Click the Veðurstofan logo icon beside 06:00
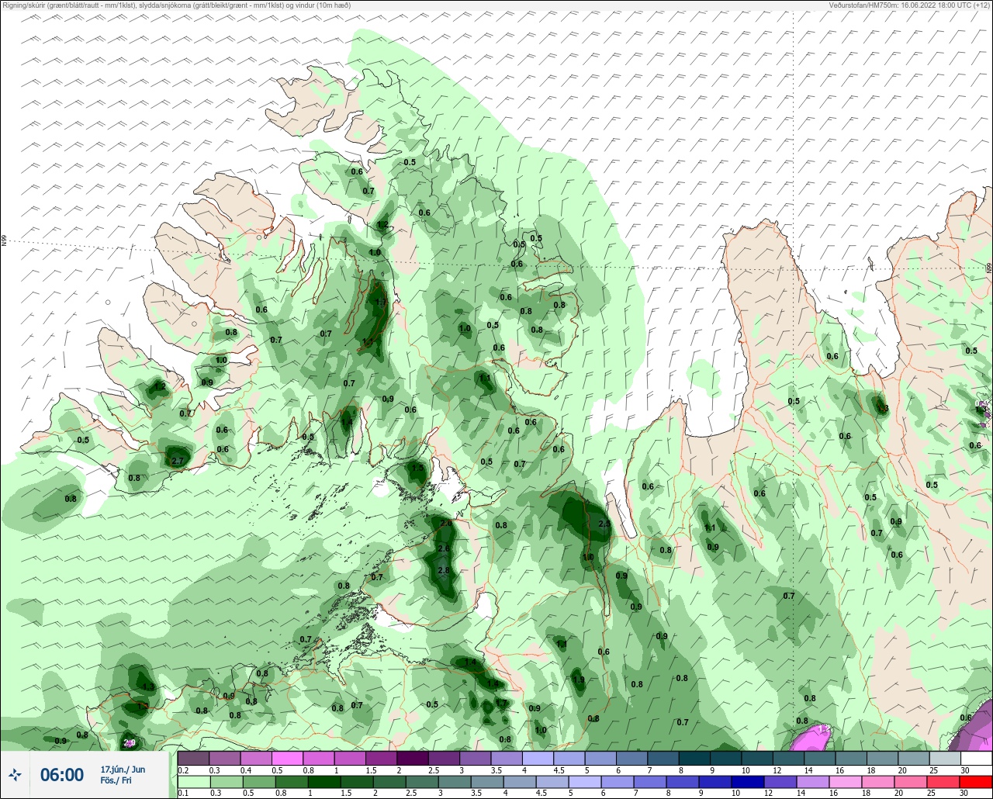 [x=16, y=774]
